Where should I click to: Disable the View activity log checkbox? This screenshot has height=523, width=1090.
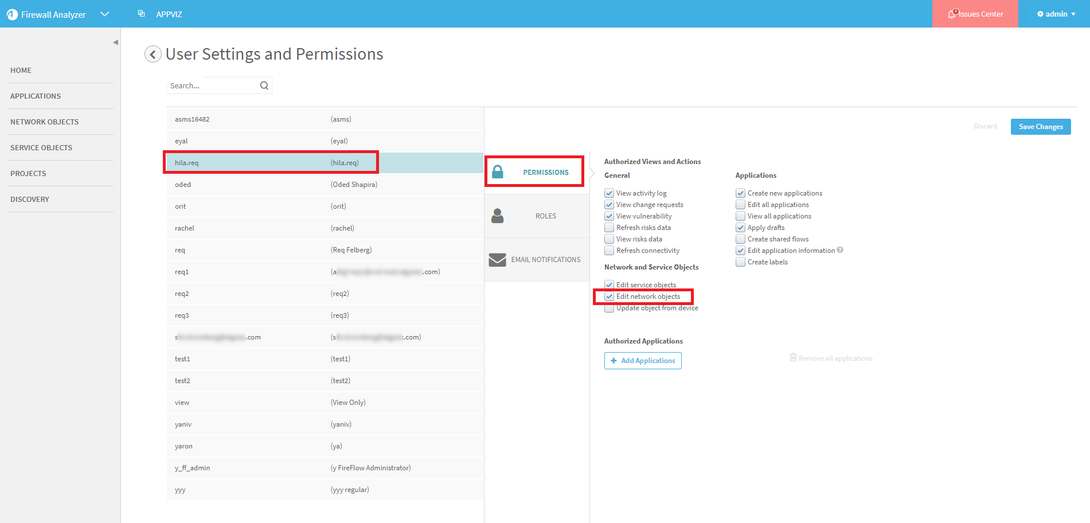pyautogui.click(x=610, y=193)
